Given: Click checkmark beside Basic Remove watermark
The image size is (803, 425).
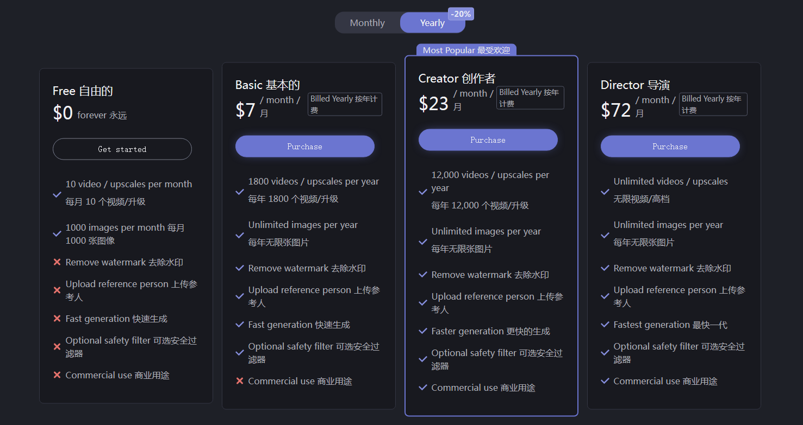Looking at the screenshot, I should tap(240, 268).
